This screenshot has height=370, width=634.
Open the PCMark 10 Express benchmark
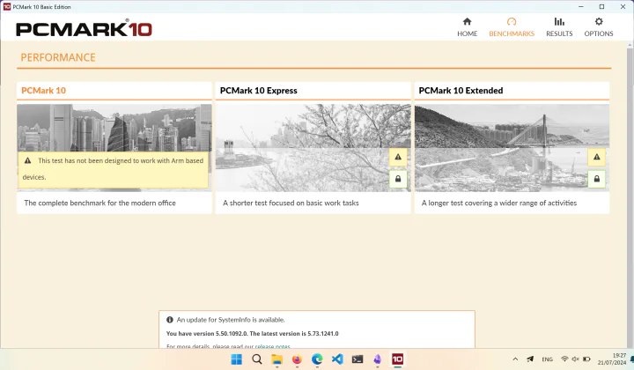[x=258, y=91]
